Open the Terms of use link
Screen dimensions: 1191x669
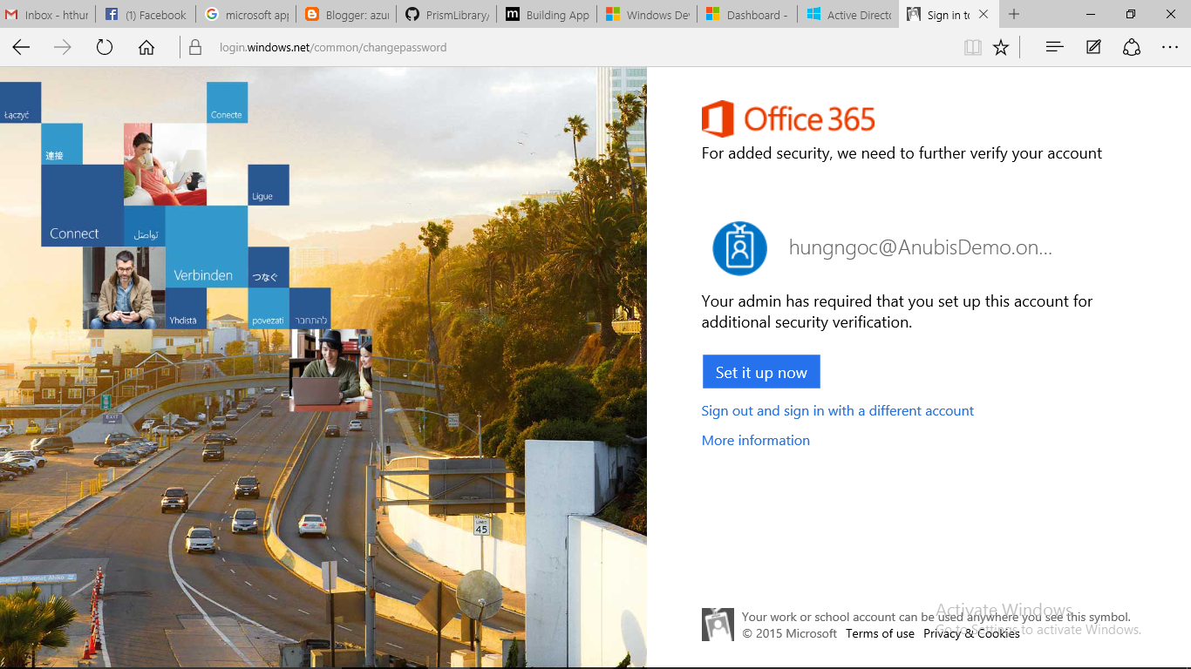click(x=880, y=633)
